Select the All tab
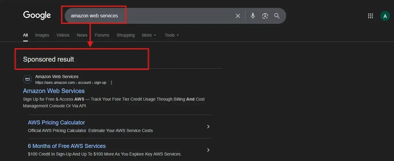 coord(25,35)
